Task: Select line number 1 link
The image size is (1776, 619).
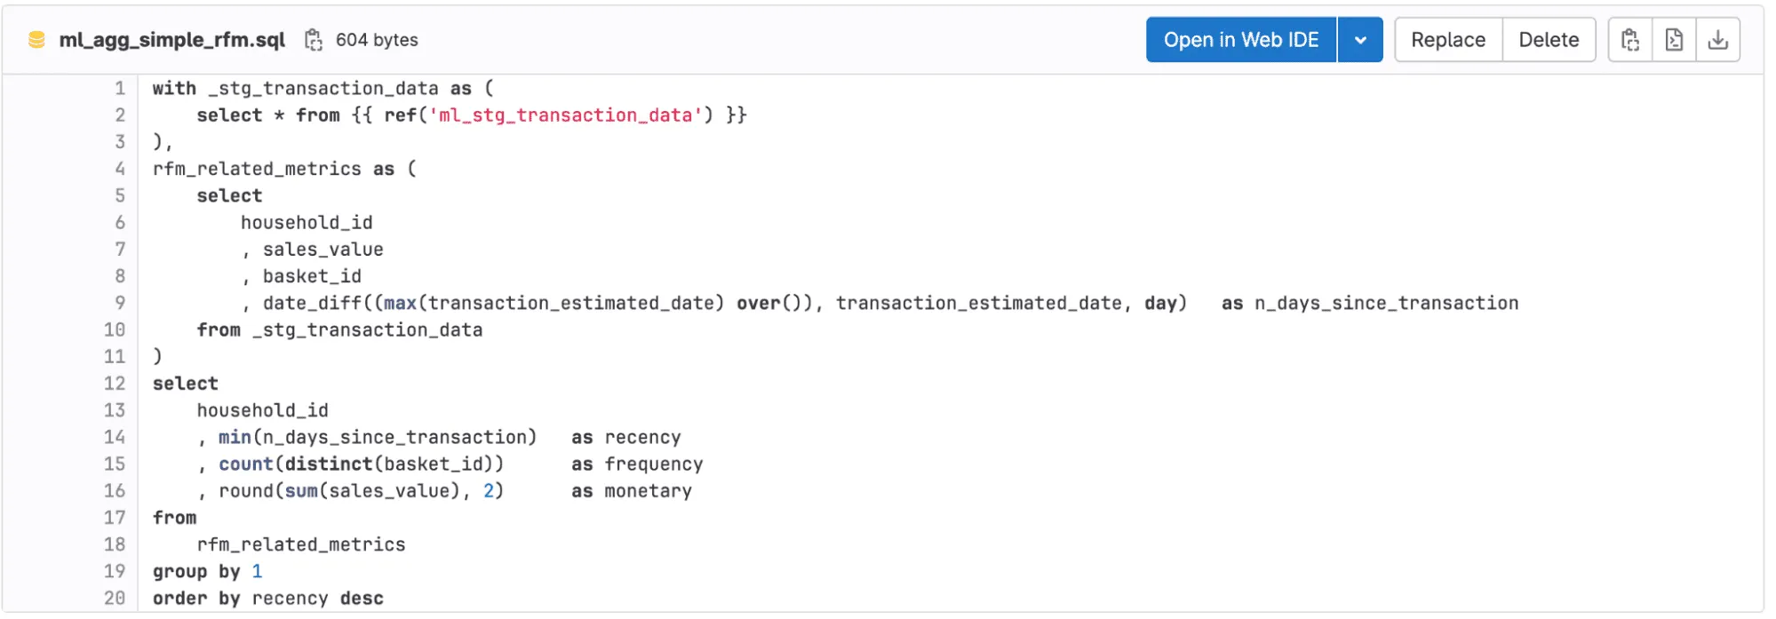Action: click(x=120, y=88)
